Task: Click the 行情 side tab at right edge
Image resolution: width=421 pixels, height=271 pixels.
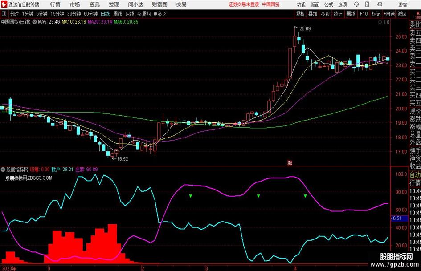Action: pos(415,183)
